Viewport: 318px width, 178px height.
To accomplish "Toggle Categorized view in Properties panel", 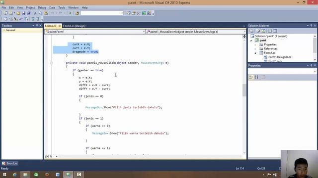I will [251, 77].
